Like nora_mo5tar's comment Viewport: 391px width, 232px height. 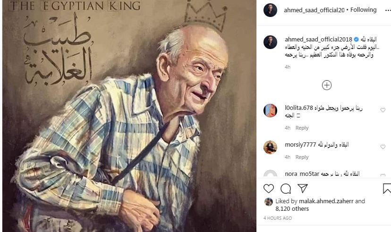click(383, 175)
